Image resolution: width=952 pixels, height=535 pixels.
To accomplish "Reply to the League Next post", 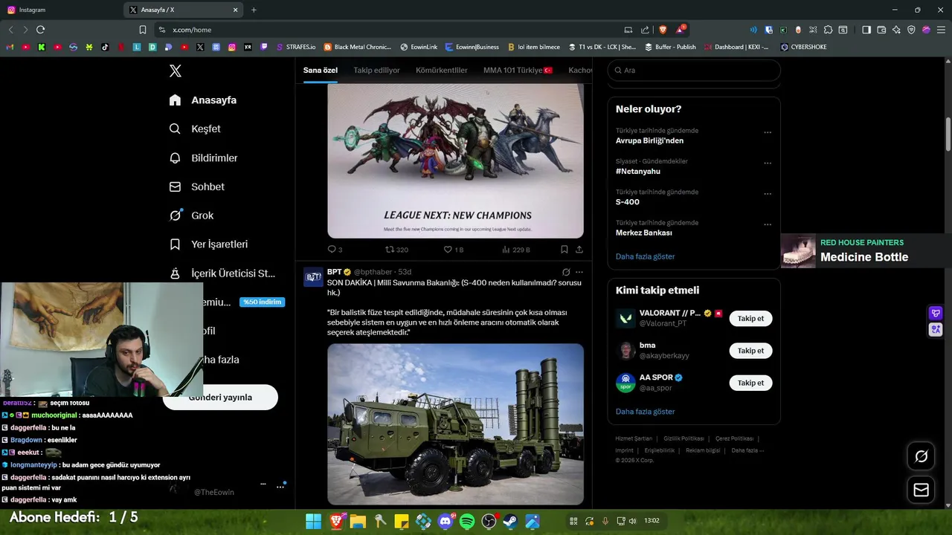I will [335, 250].
